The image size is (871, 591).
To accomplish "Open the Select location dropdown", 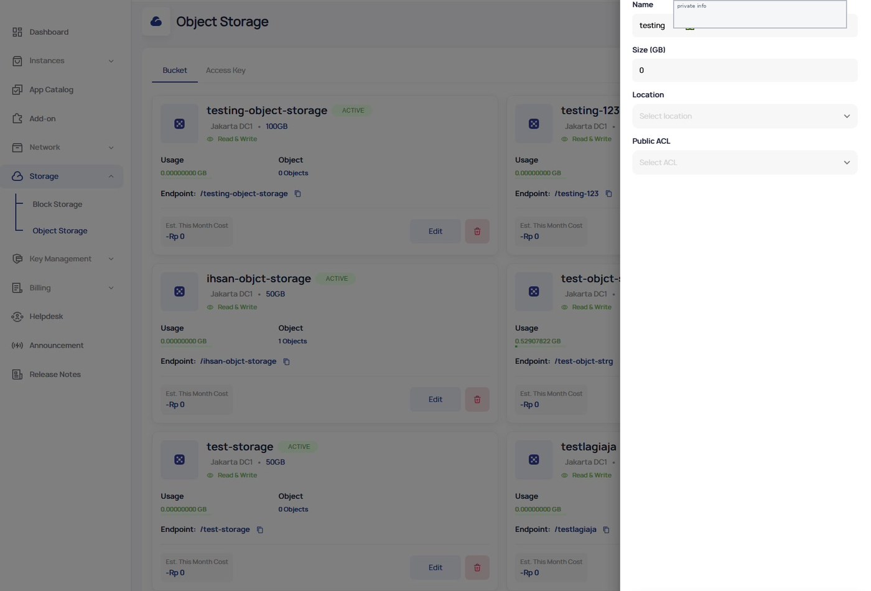I will 745,116.
